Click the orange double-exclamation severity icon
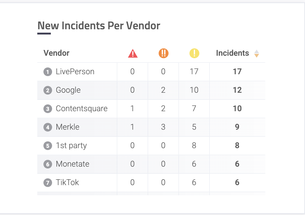 (x=164, y=53)
